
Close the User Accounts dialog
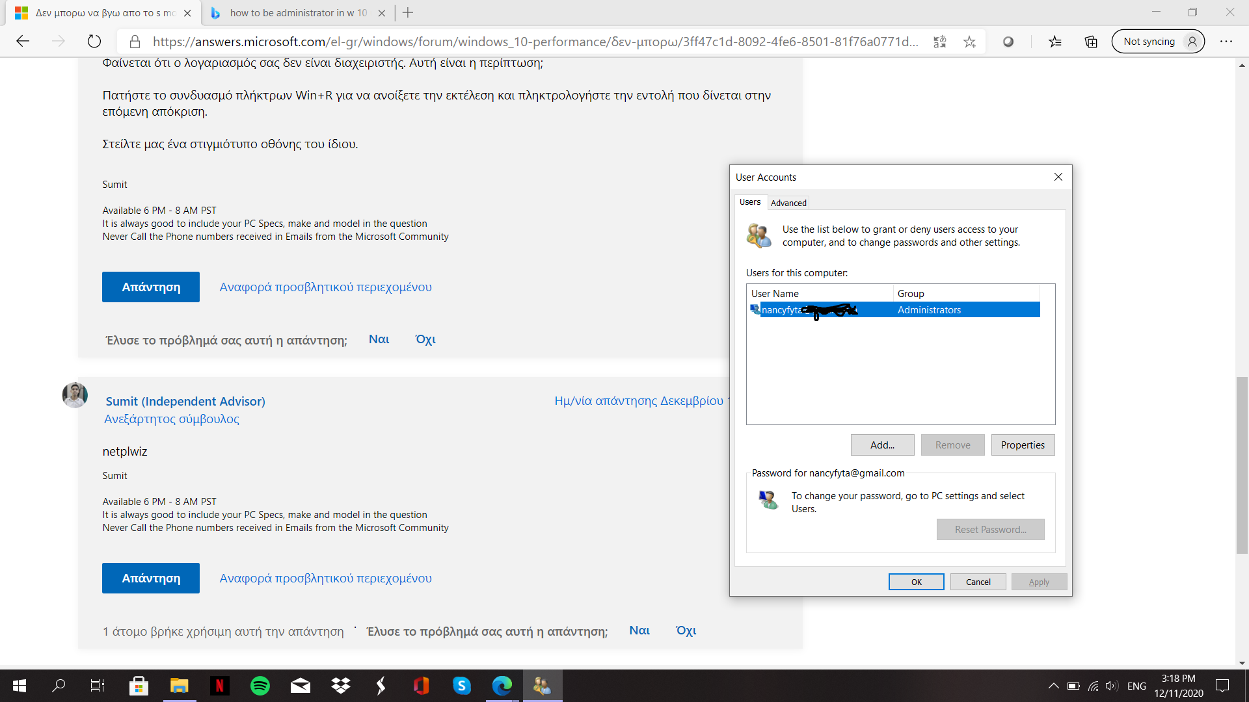(x=1058, y=177)
